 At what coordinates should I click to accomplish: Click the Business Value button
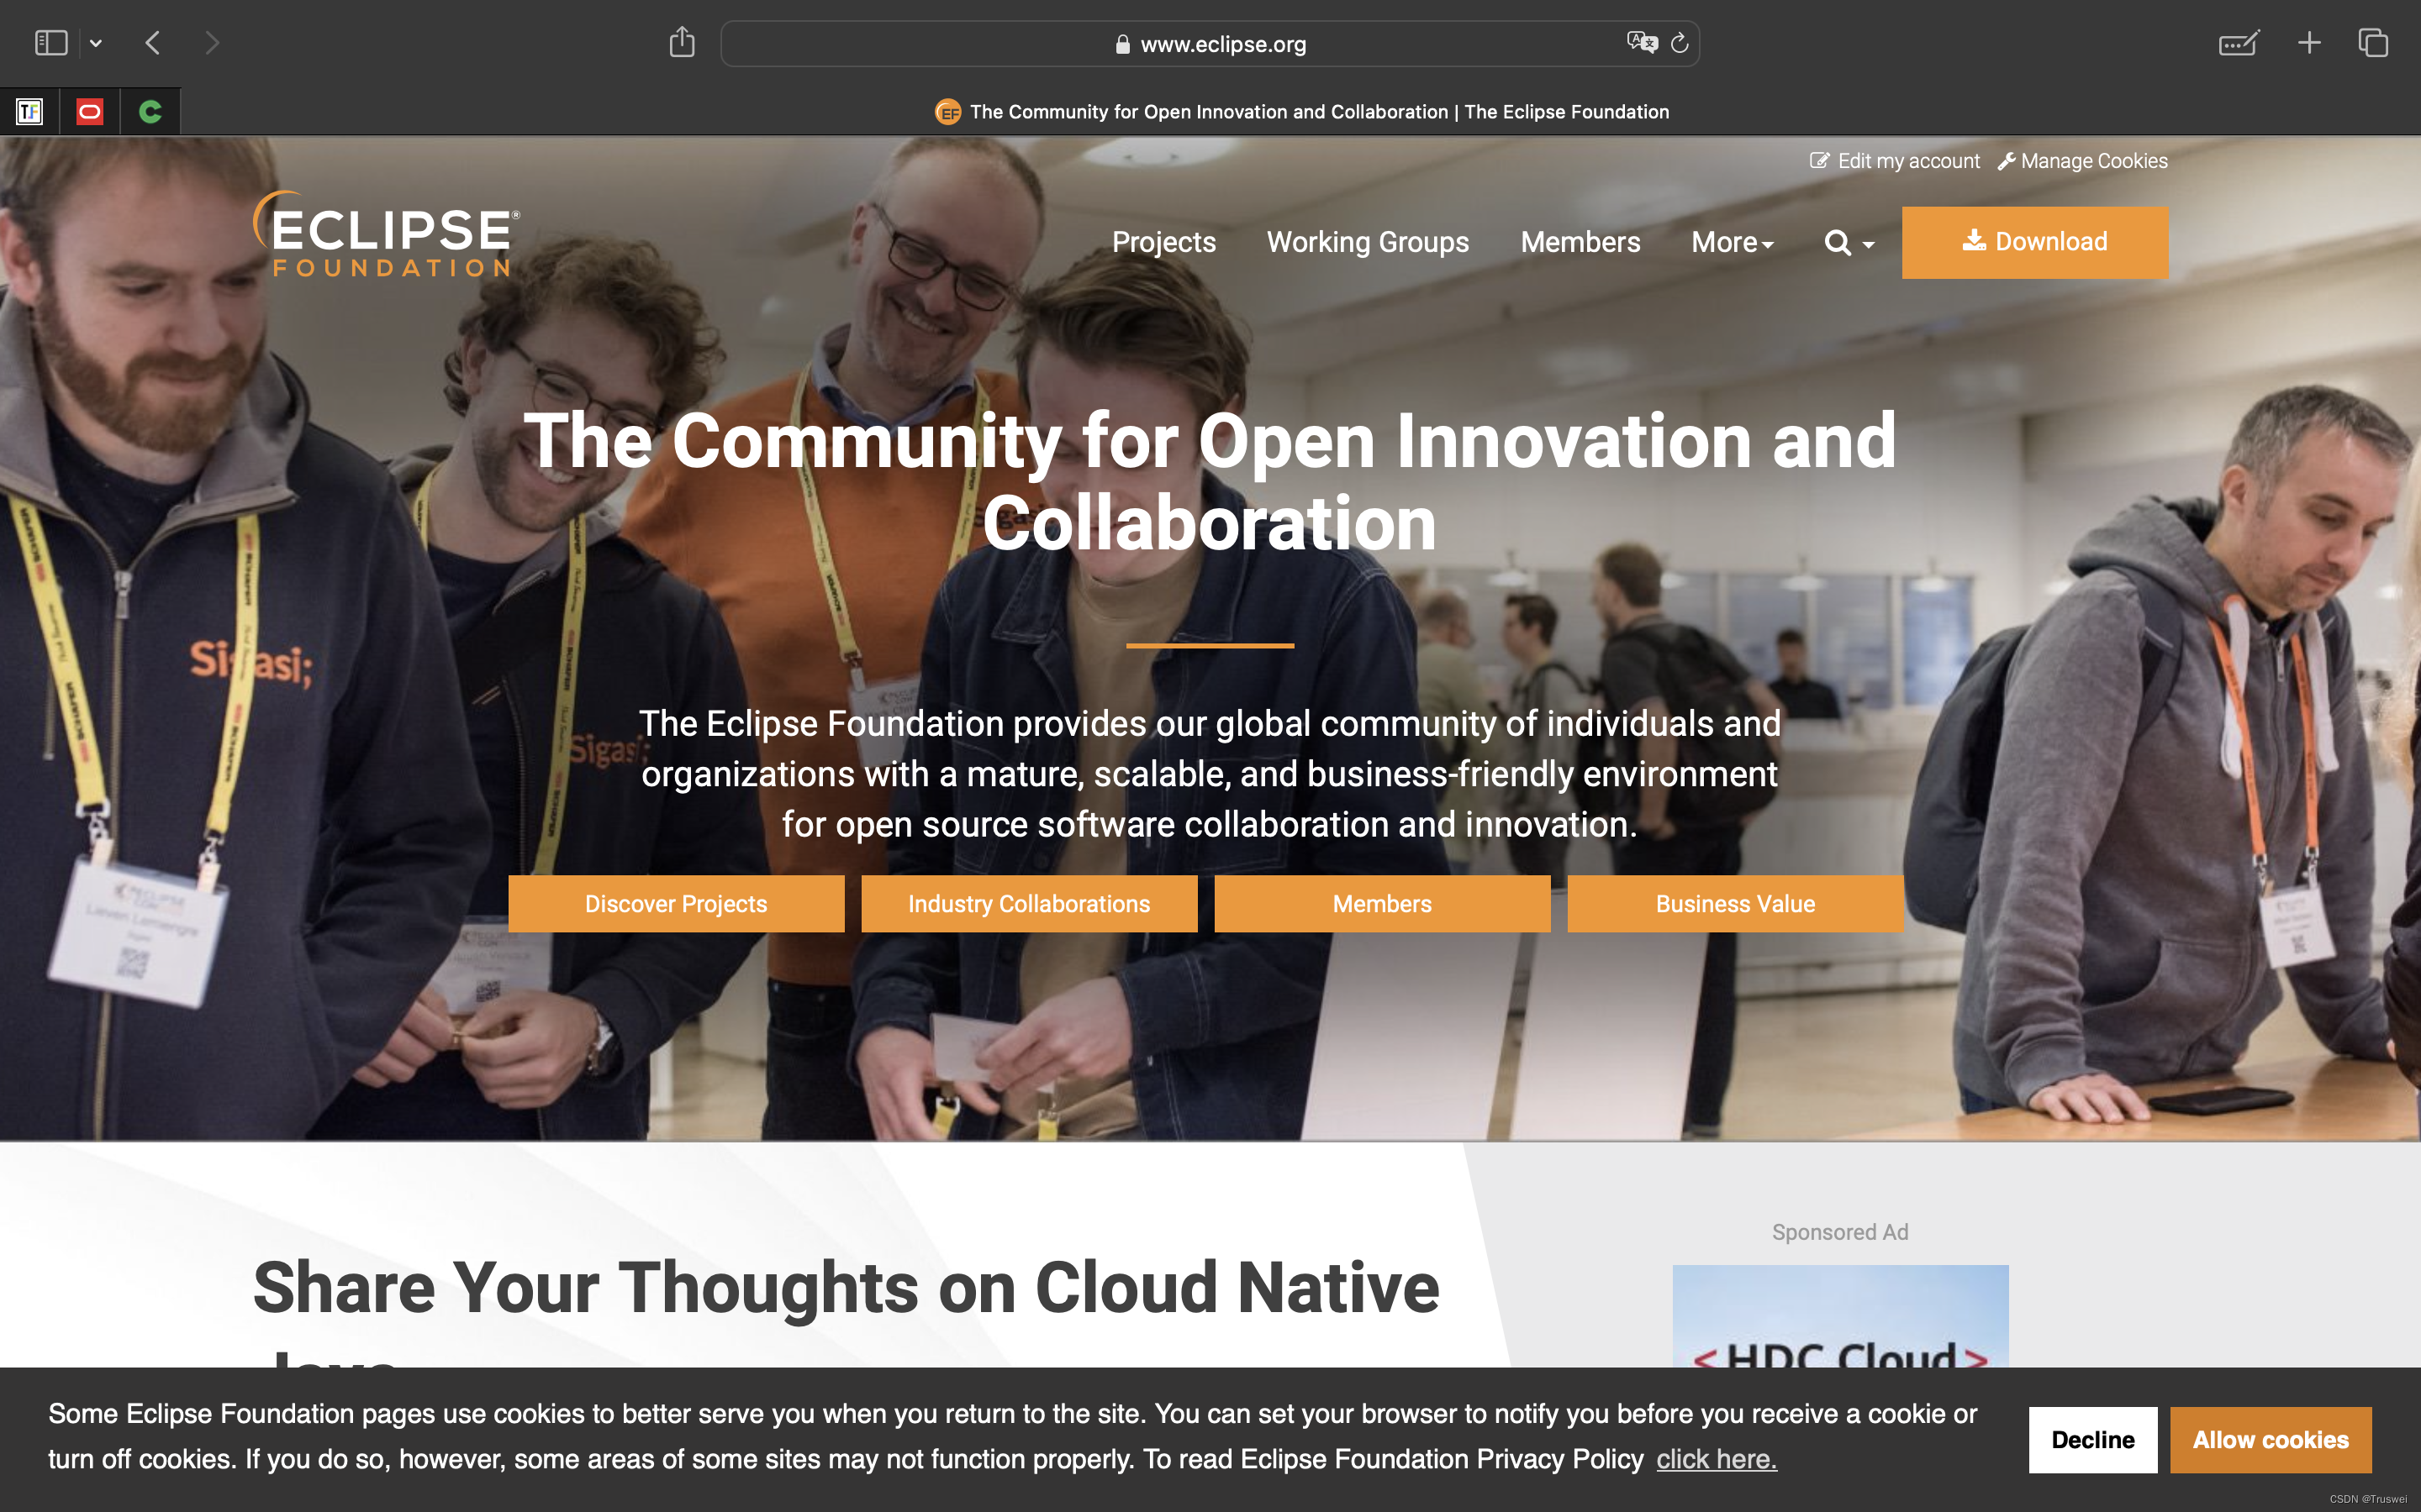click(x=1736, y=902)
